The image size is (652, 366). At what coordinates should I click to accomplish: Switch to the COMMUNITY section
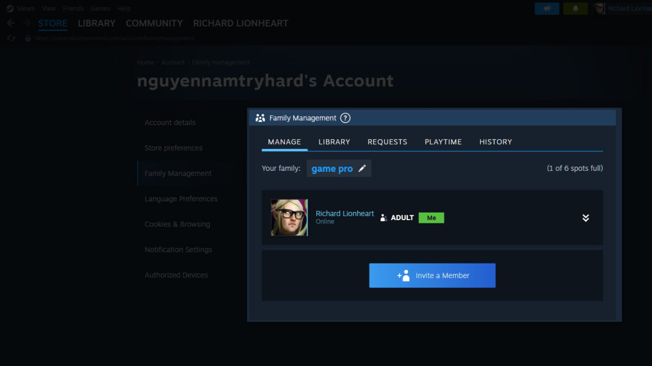click(154, 23)
